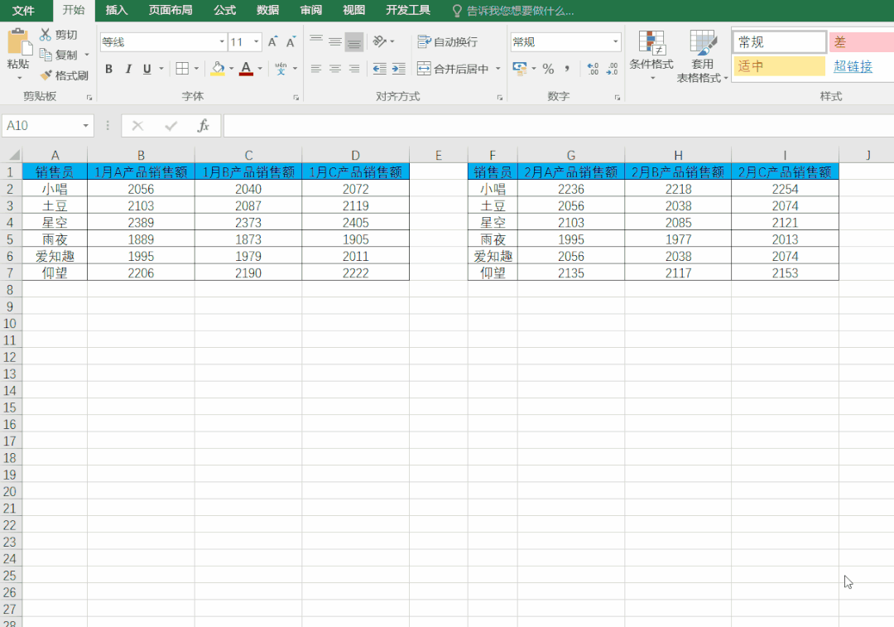
Task: Click the text orientation icon
Action: (x=380, y=41)
